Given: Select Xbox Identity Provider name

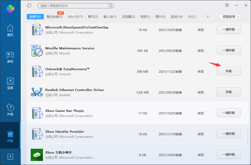Looking at the screenshot, I should tap(65, 131).
